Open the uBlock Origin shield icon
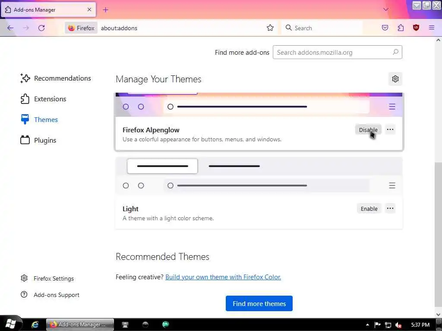Viewport: 442px width, 331px height. (416, 28)
